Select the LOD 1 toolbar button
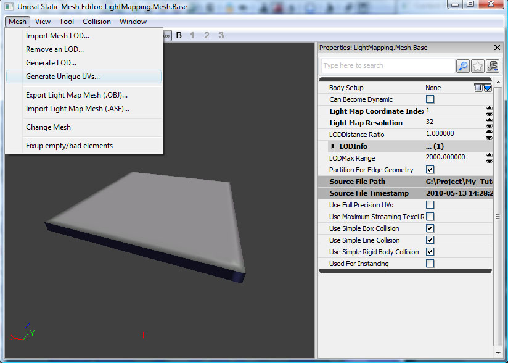Image resolution: width=508 pixels, height=363 pixels. click(192, 35)
